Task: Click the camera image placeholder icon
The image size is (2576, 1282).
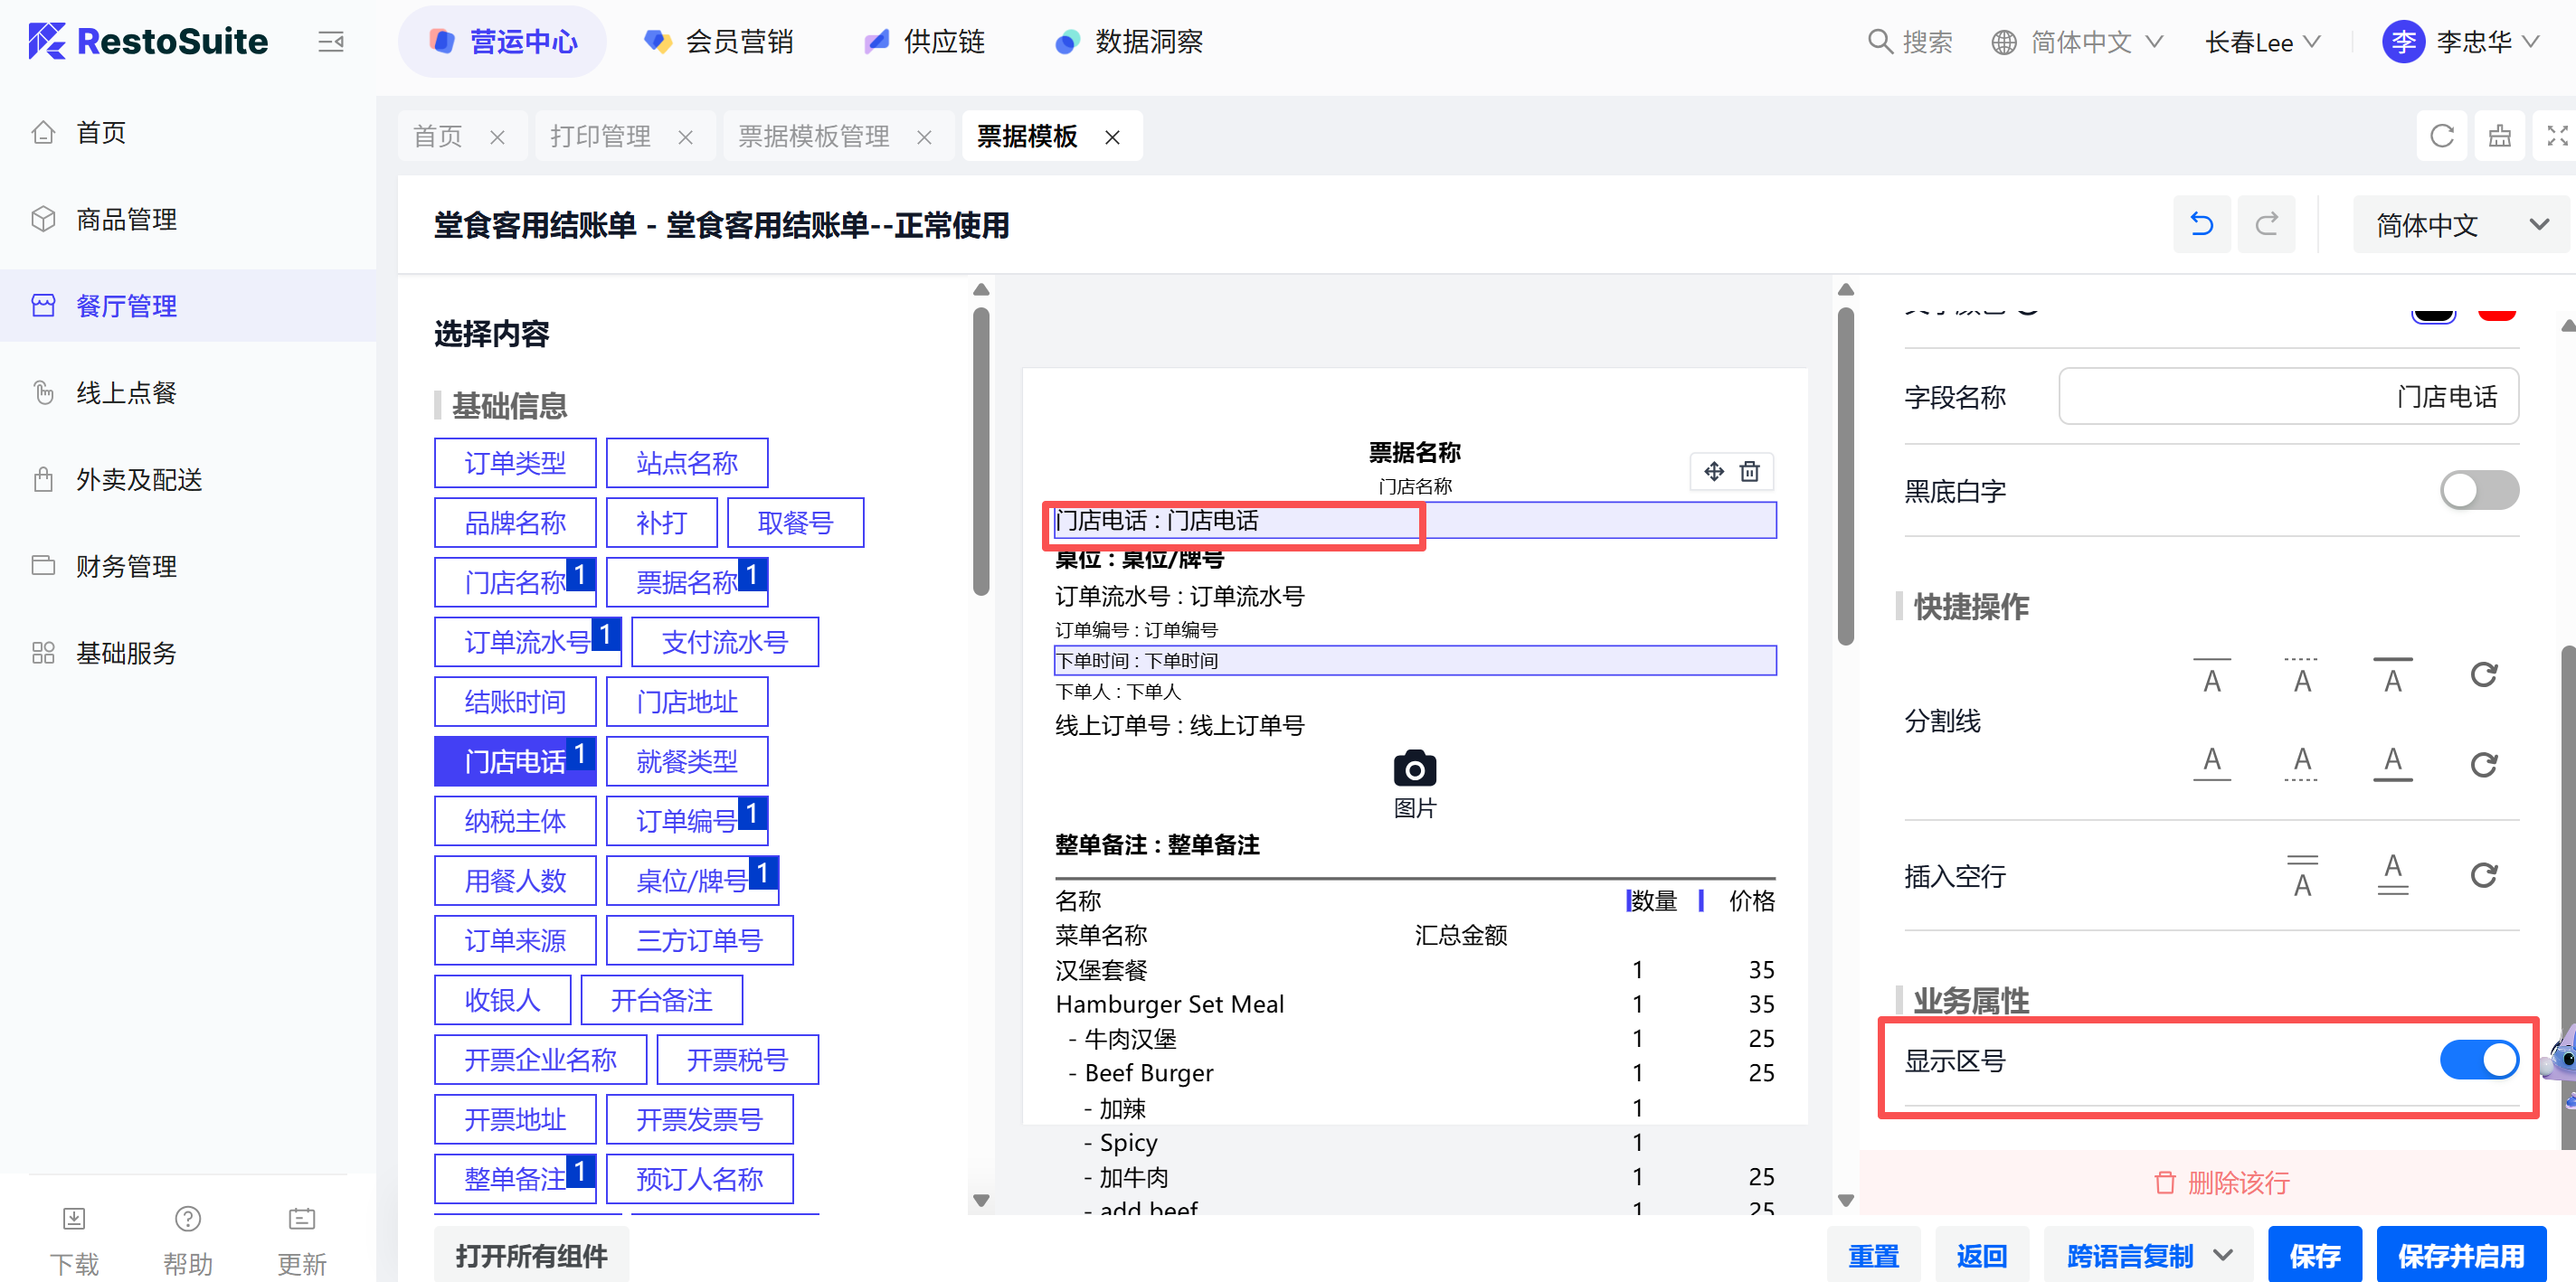Action: (1414, 769)
